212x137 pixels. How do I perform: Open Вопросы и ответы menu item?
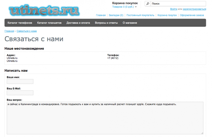coord(106,23)
